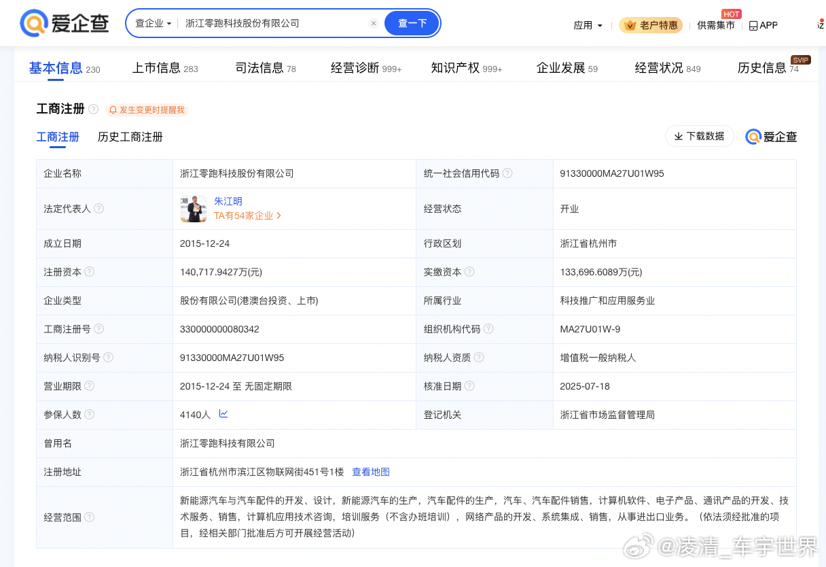
Task: Click help icon next to 统一社会信用代码
Action: (507, 173)
